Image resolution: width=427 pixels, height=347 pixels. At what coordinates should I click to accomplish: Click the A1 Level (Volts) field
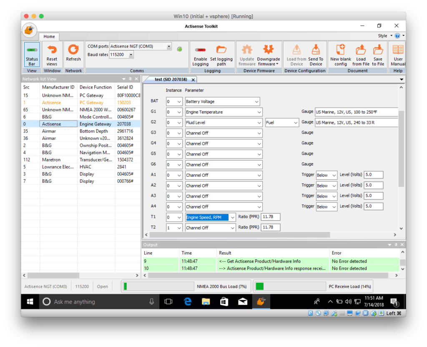[x=374, y=175]
